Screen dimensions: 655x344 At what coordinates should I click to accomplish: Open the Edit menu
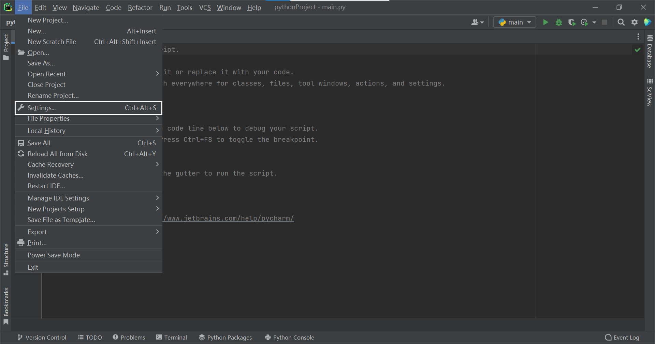(x=40, y=7)
